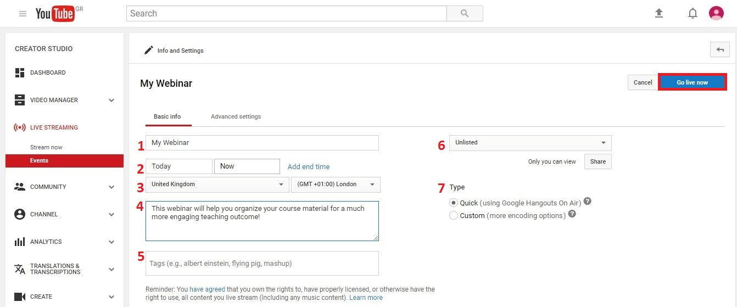The height and width of the screenshot is (307, 737).
Task: Click the Create camera icon
Action: click(x=20, y=297)
